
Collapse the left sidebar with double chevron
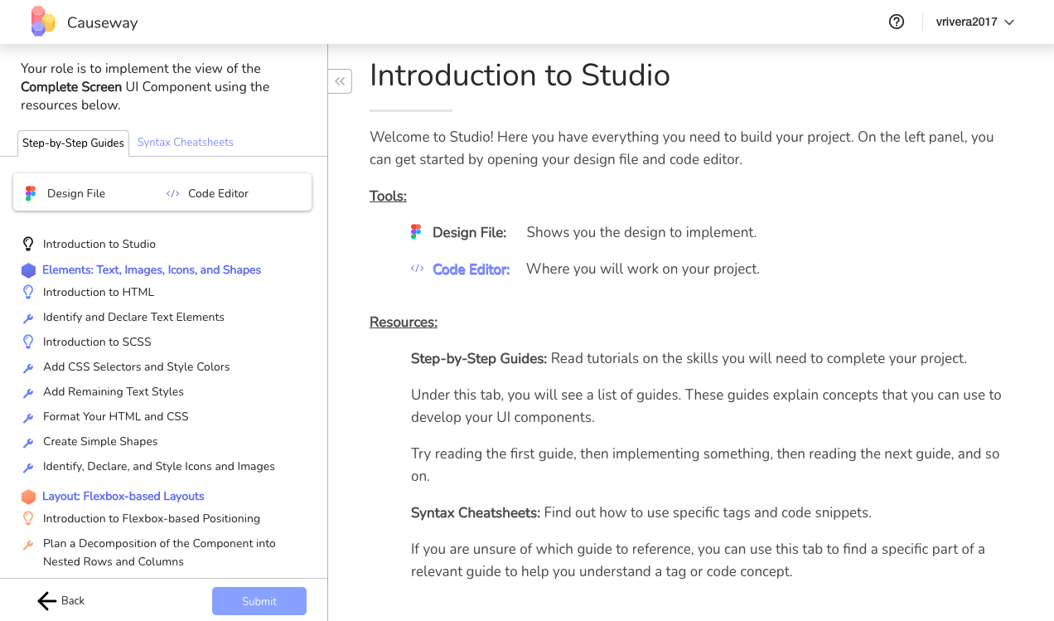coord(340,81)
